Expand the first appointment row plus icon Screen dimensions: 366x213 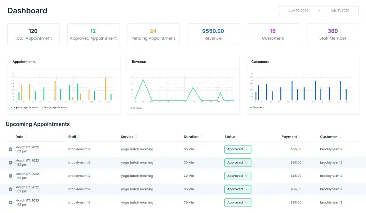coord(11,149)
